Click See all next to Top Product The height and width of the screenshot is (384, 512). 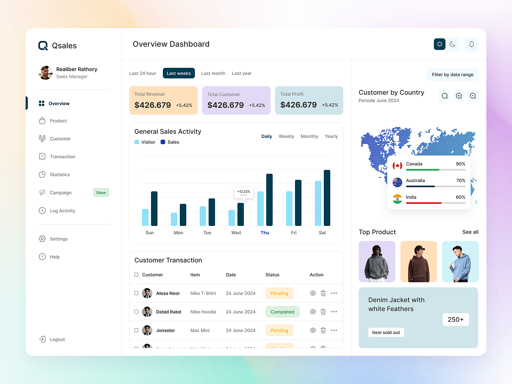tap(470, 232)
